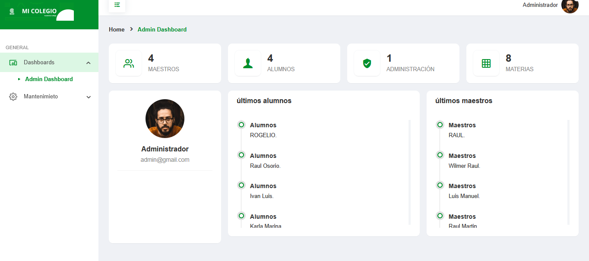Screen dimensions: 589x261
Task: Click the Materias grid icon
Action: (x=486, y=63)
